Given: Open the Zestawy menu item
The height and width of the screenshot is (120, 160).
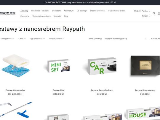Looking at the screenshot, I should [x=24, y=11].
